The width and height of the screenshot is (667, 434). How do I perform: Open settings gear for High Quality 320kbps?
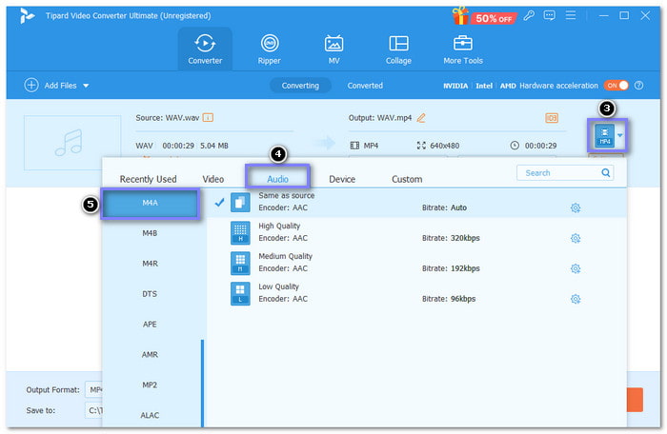[576, 238]
